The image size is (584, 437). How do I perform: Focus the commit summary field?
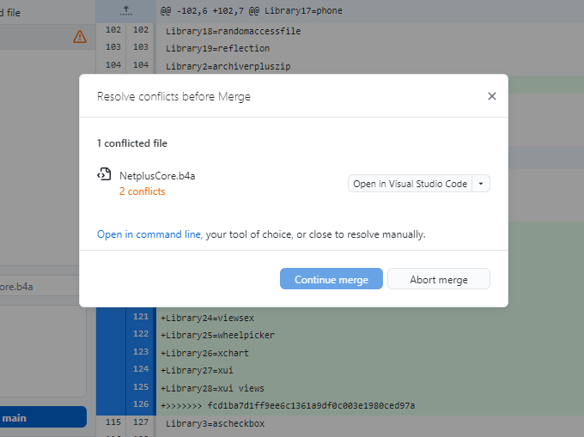pos(43,286)
